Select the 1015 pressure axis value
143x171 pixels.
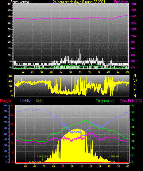133,16
